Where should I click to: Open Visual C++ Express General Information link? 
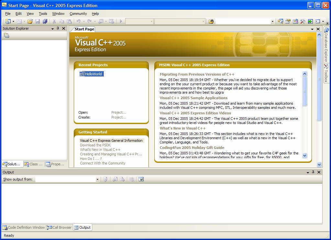(111, 141)
